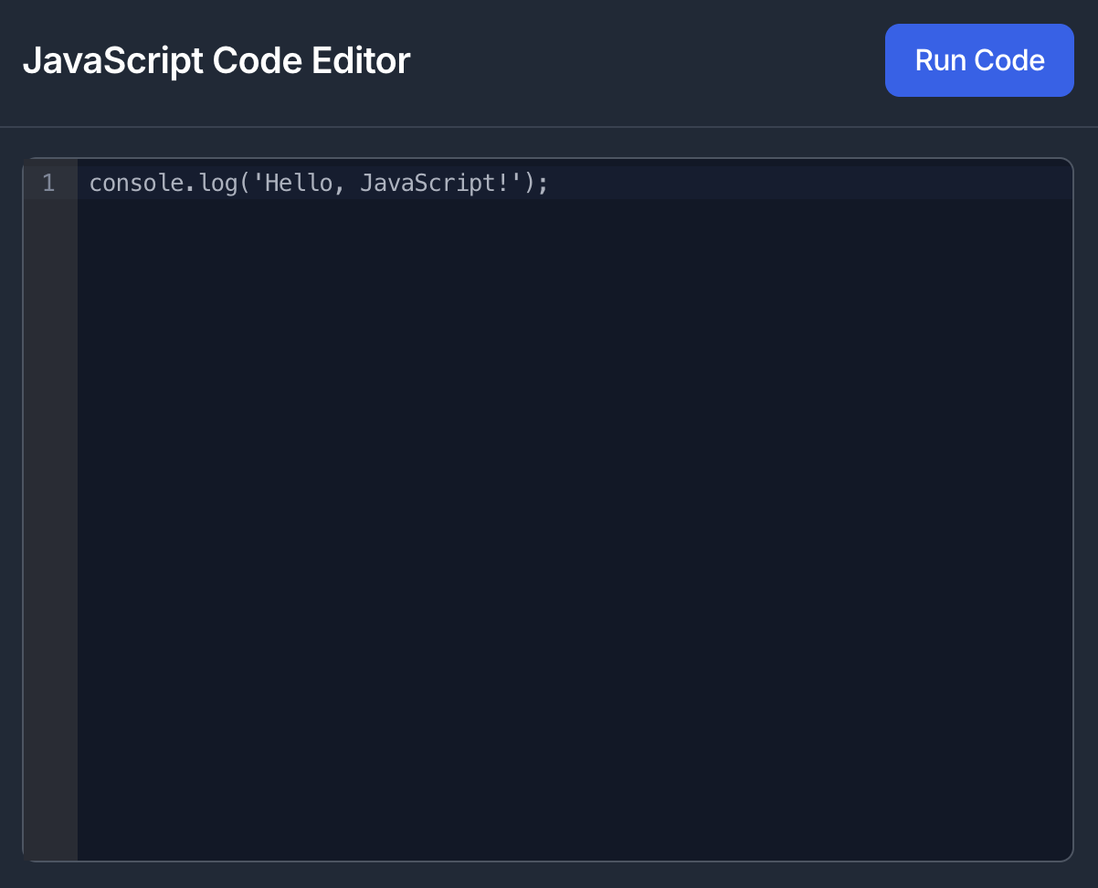Click line number 1 in the gutter
Image resolution: width=1098 pixels, height=888 pixels.
click(x=49, y=183)
